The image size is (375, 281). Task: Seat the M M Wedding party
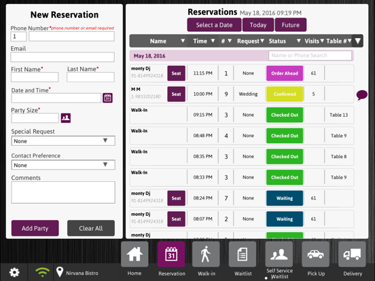(x=176, y=94)
